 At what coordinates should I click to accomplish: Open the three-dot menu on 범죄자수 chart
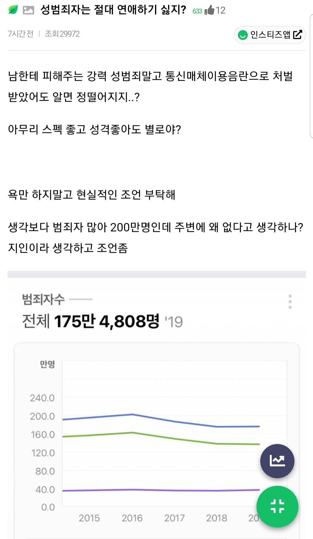(x=290, y=302)
